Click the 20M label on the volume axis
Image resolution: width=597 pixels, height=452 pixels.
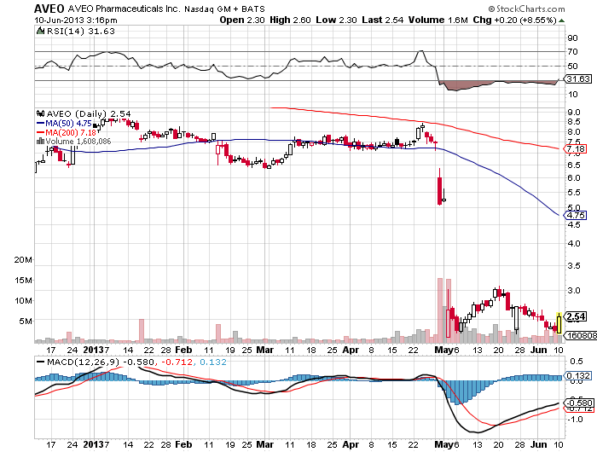pyautogui.click(x=23, y=260)
